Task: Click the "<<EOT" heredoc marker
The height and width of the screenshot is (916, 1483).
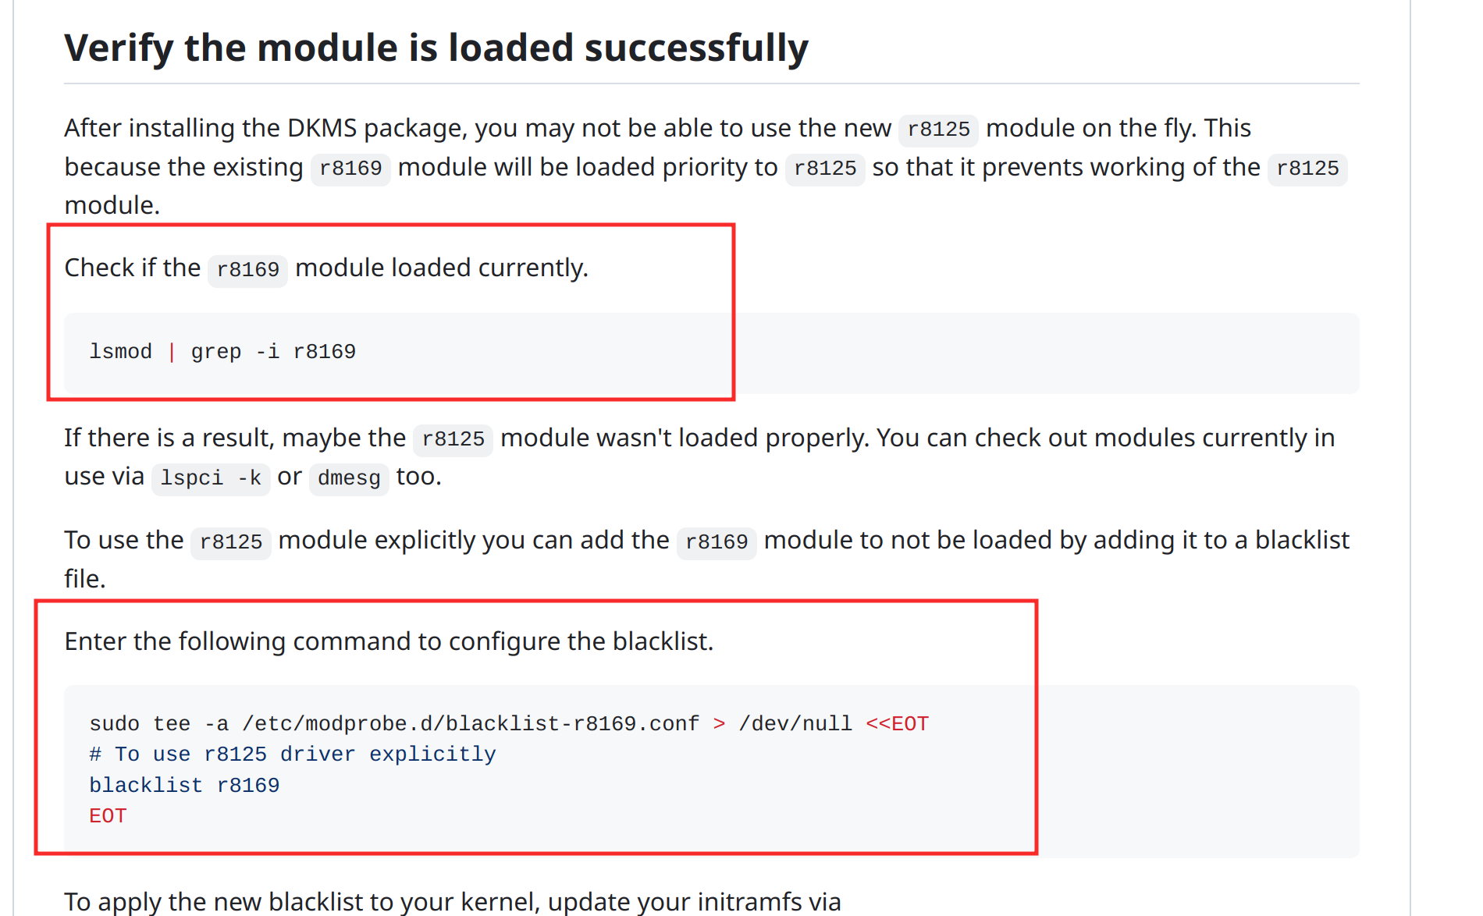Action: [x=897, y=724]
